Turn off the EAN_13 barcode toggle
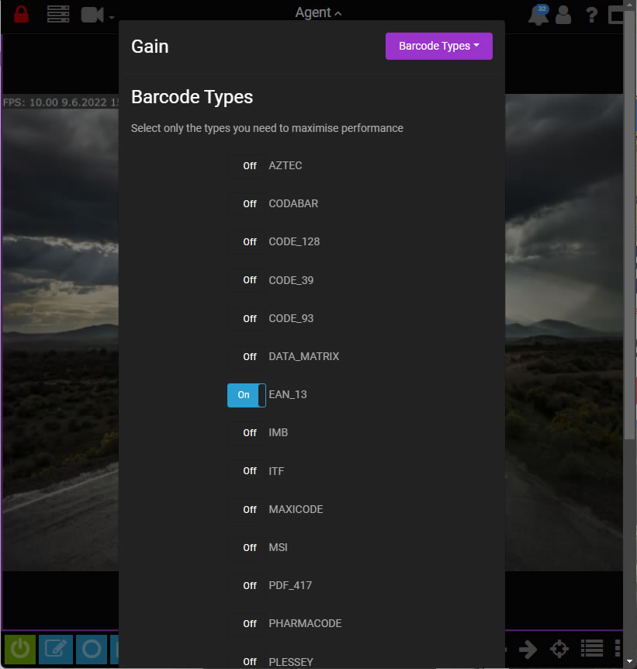Image resolution: width=637 pixels, height=669 pixels. [246, 395]
